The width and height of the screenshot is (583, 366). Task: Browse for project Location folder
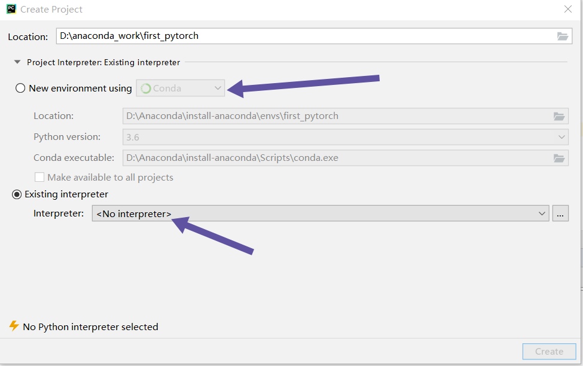click(562, 36)
